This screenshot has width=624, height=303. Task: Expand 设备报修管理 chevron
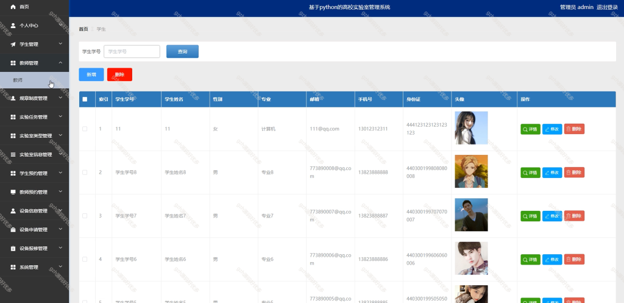(x=60, y=248)
